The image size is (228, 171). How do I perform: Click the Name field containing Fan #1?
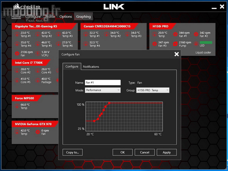click(103, 83)
